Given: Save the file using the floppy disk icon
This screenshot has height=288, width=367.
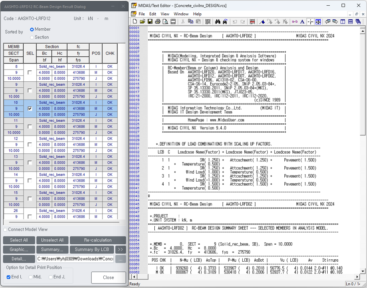Looking at the screenshot, I should pos(150,22).
